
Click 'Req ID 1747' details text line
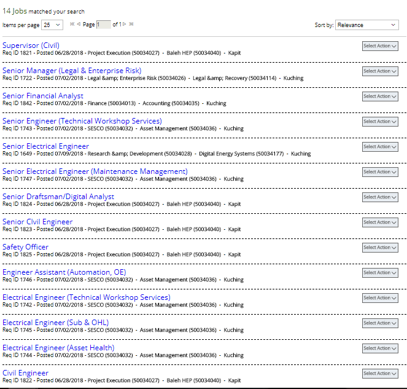(x=123, y=179)
